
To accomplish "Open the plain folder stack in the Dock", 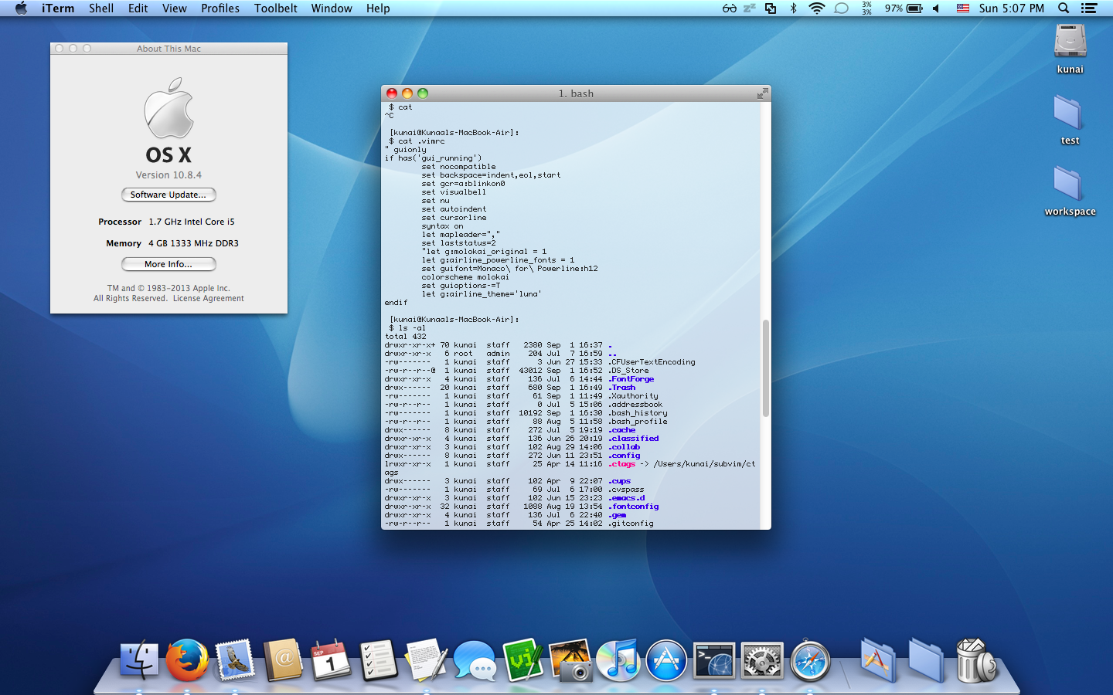I will pyautogui.click(x=926, y=661).
